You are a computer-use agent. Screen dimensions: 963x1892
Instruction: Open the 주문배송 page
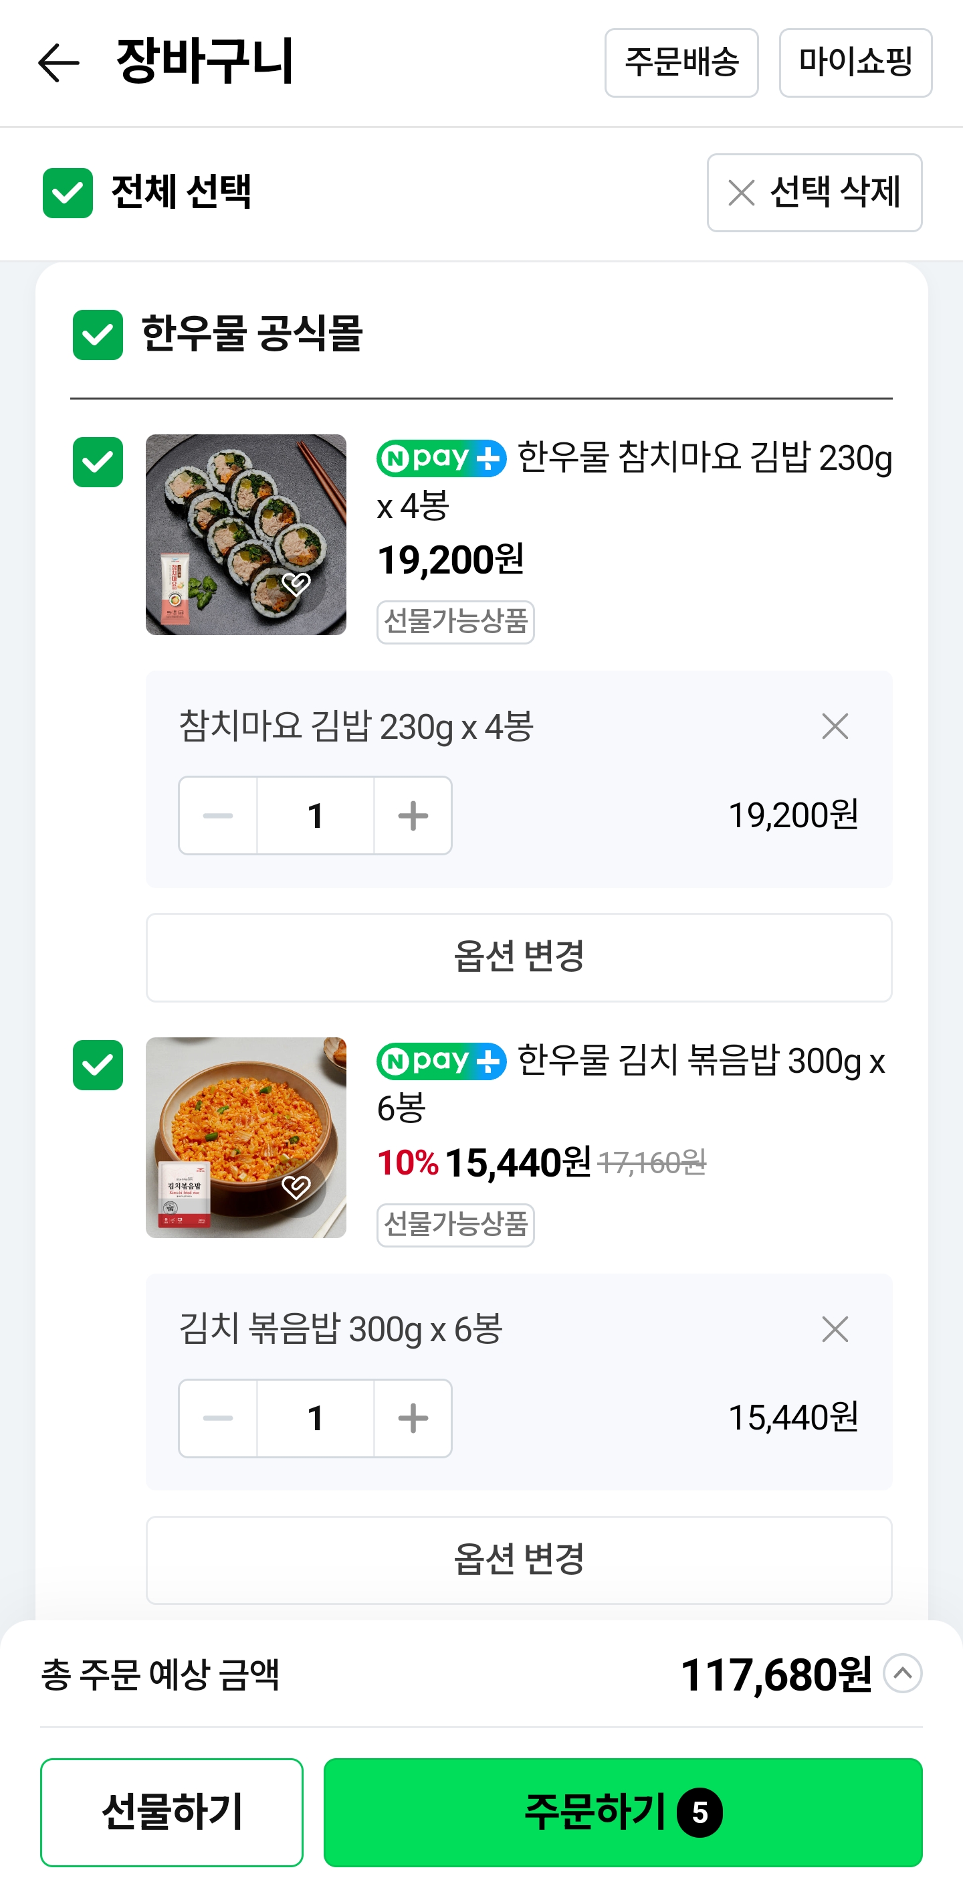681,62
